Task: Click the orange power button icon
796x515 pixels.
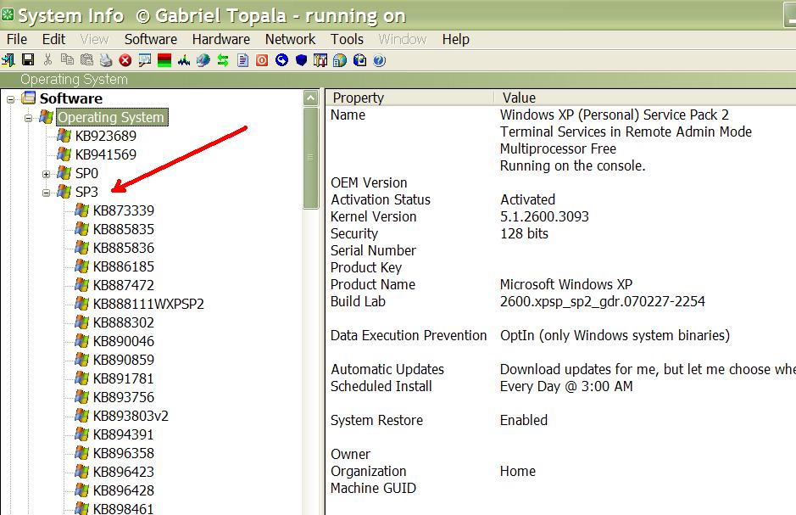Action: click(262, 61)
